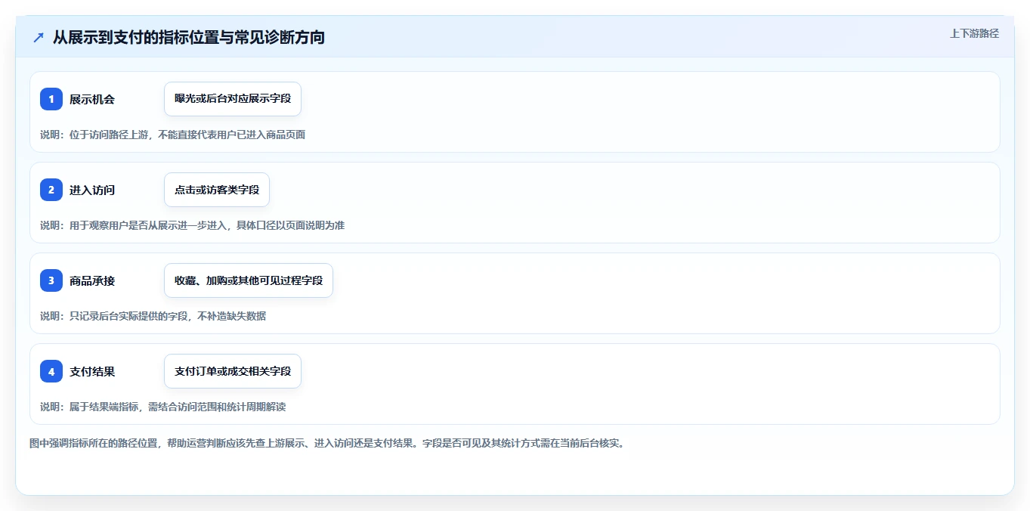Click the 上下游路径 label
Image resolution: width=1030 pixels, height=511 pixels.
(974, 33)
